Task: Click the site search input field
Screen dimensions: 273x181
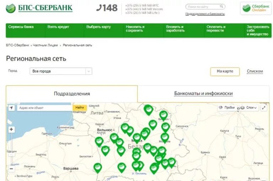Action: click(x=205, y=7)
